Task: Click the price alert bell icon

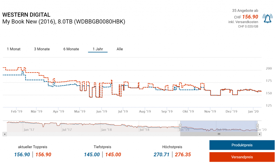Action: (x=267, y=19)
